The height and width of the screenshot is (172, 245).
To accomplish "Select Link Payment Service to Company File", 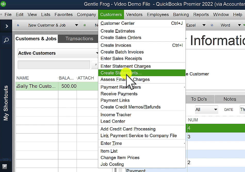I will click(142, 136).
